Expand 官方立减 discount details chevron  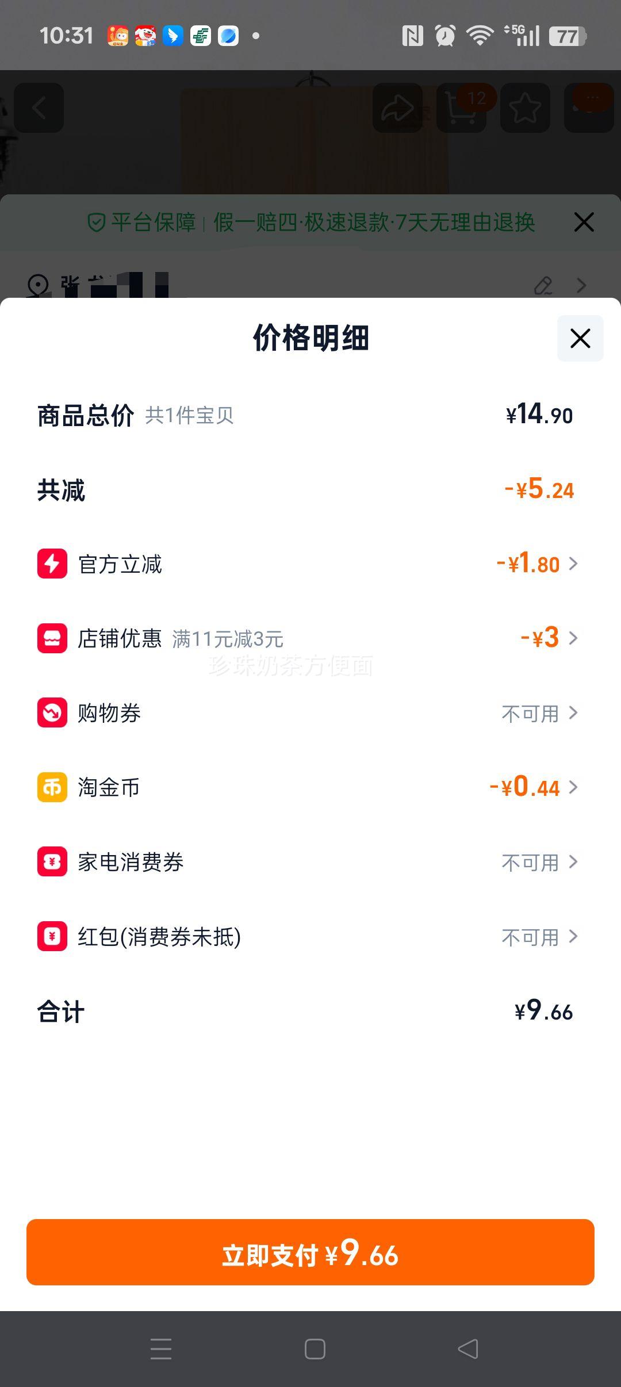coord(573,564)
